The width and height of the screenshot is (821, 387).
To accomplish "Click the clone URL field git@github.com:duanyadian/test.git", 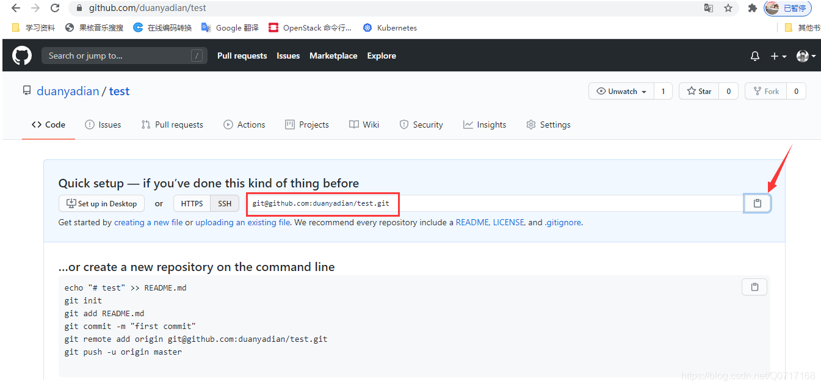I will 494,203.
